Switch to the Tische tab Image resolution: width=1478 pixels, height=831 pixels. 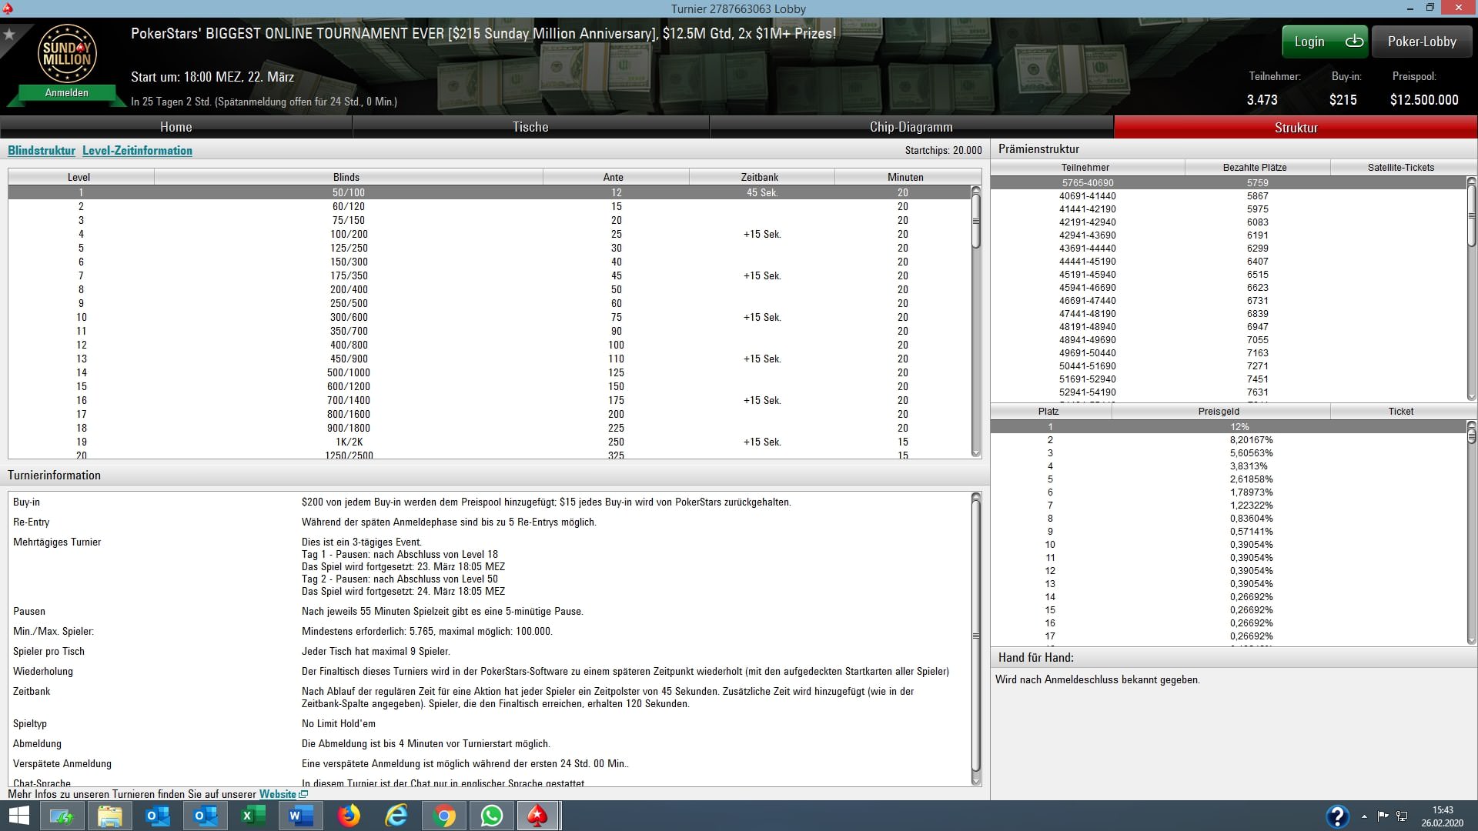tap(530, 127)
